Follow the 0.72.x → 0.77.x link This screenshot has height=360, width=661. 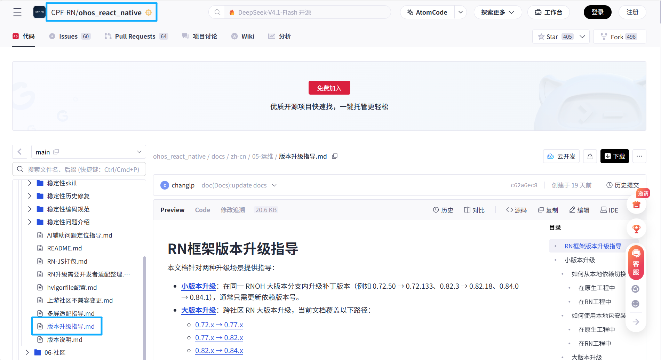pos(219,325)
